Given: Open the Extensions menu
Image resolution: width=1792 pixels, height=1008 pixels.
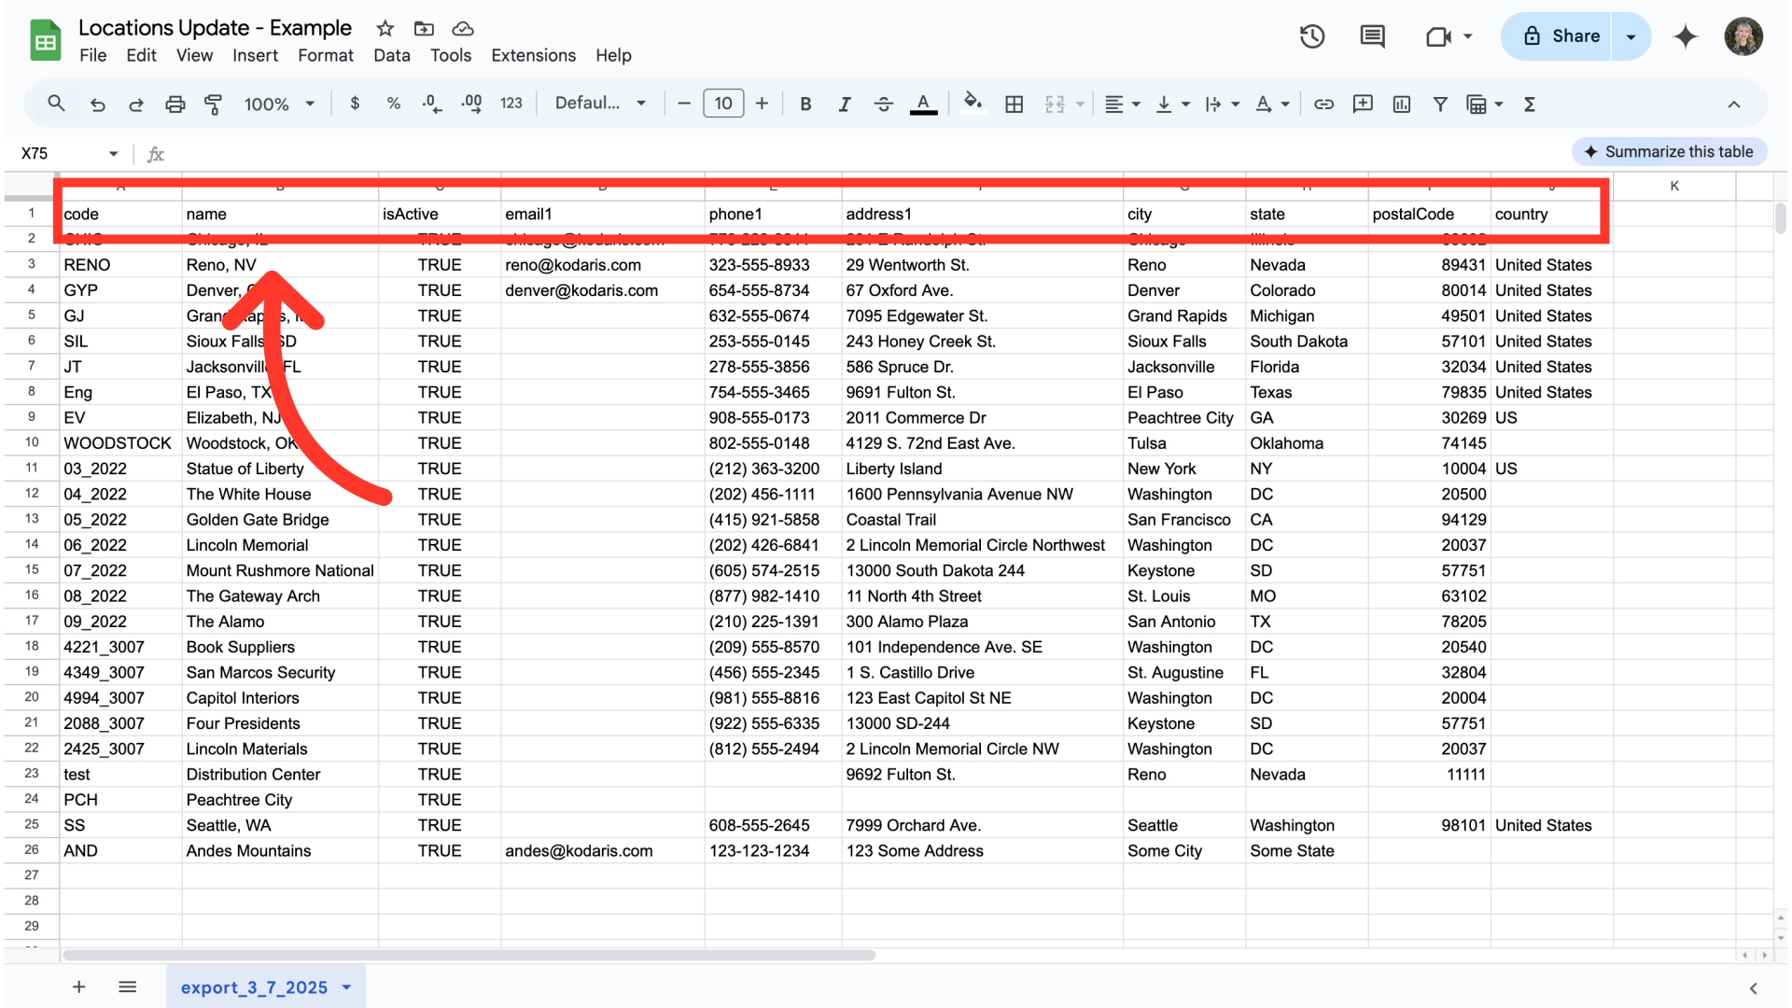Looking at the screenshot, I should coord(533,56).
